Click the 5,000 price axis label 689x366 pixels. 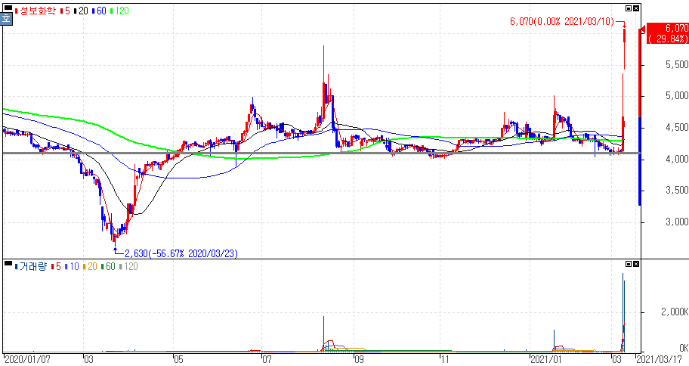click(677, 96)
